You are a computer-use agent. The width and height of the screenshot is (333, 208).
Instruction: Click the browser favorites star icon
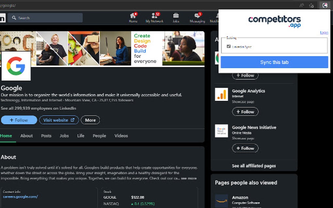[x=311, y=5]
